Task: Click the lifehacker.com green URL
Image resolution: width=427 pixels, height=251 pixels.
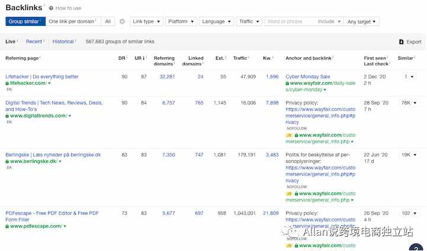Action: click(28, 83)
